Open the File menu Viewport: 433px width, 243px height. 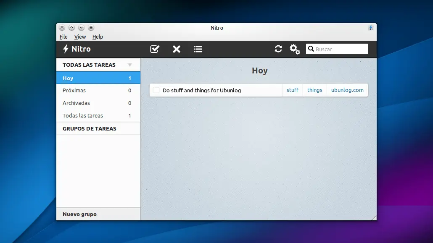tap(63, 37)
